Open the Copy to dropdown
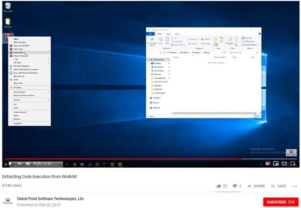Screen dimensions: 301x208 pyautogui.click(x=193, y=44)
